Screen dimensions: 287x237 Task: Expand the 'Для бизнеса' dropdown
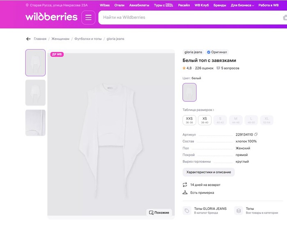pyautogui.click(x=242, y=5)
